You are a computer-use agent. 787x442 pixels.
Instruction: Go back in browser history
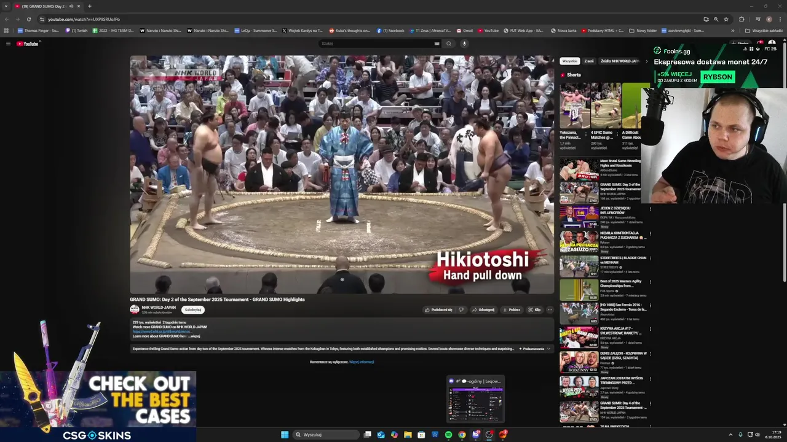(7, 19)
